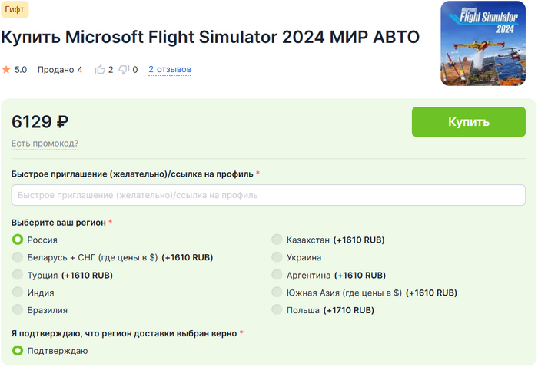This screenshot has width=538, height=367.
Task: Click the green Купить button
Action: coord(468,122)
